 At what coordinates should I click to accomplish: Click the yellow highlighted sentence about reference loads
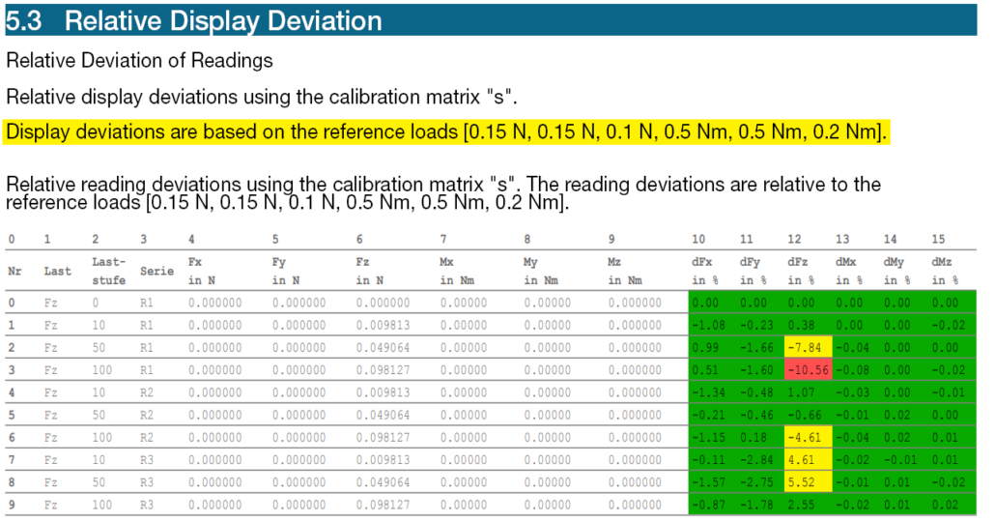(x=446, y=132)
